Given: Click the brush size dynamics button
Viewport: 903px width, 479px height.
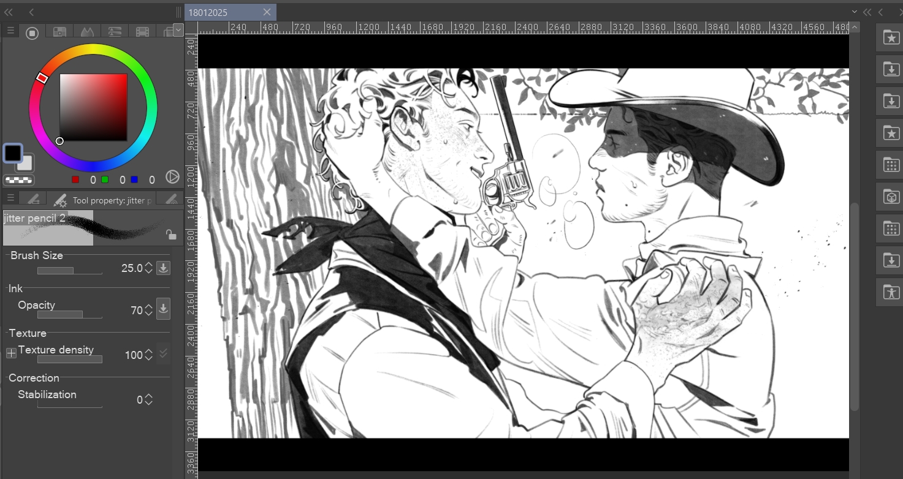Looking at the screenshot, I should coord(163,268).
